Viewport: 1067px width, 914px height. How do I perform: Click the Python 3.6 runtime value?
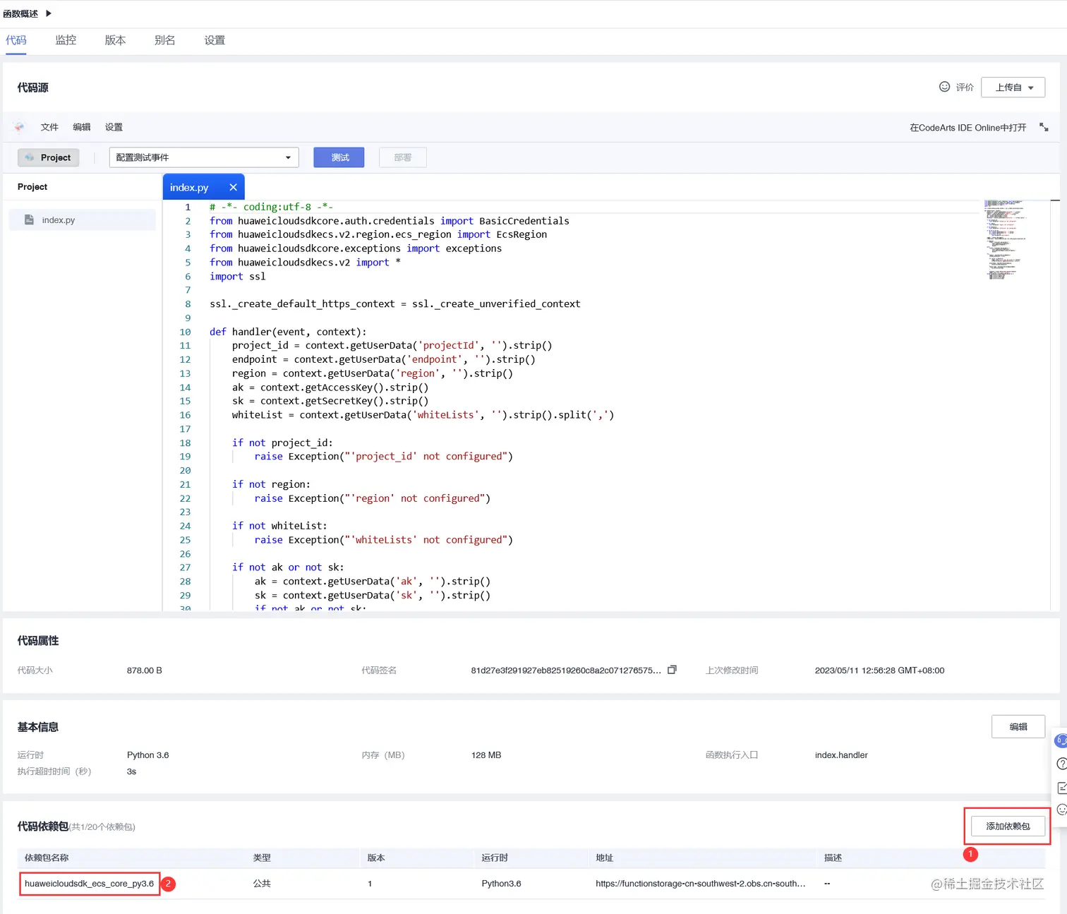click(147, 755)
